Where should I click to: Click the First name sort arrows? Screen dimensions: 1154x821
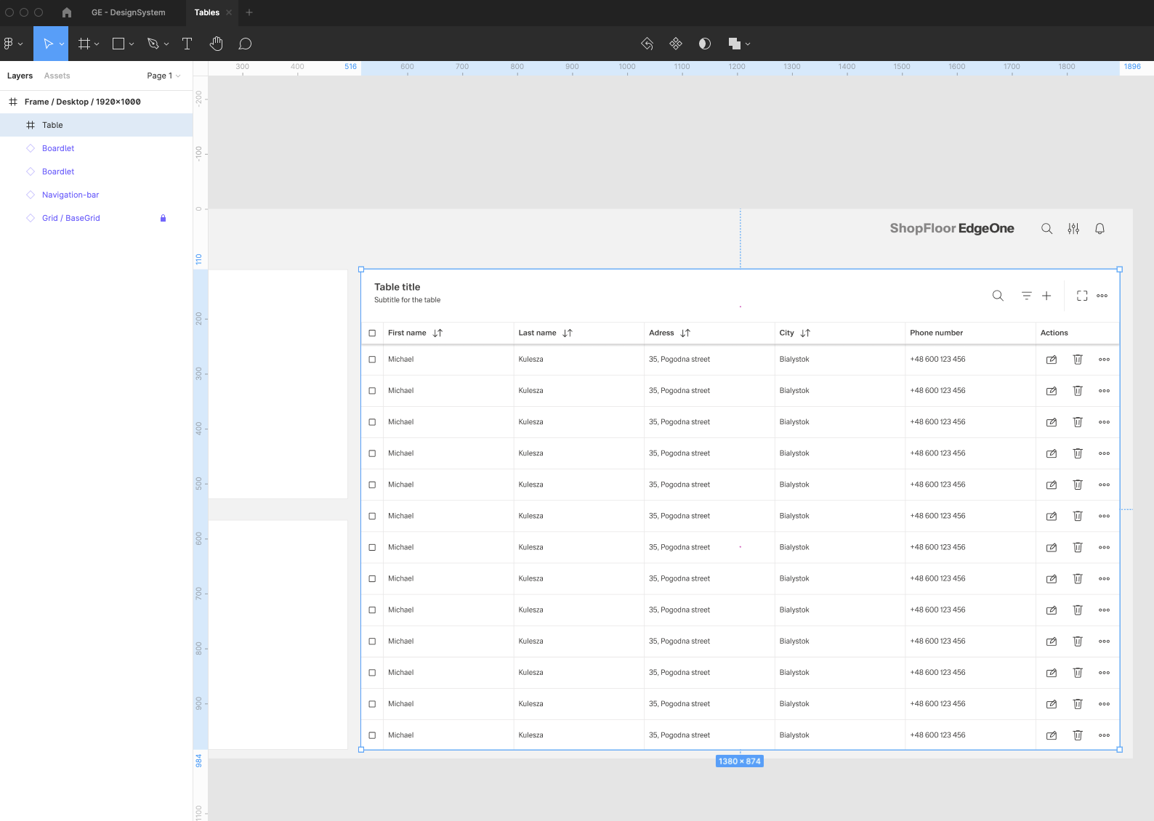(437, 333)
